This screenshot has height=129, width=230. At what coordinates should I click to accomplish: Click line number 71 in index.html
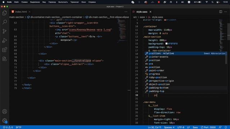click(x=15, y=61)
